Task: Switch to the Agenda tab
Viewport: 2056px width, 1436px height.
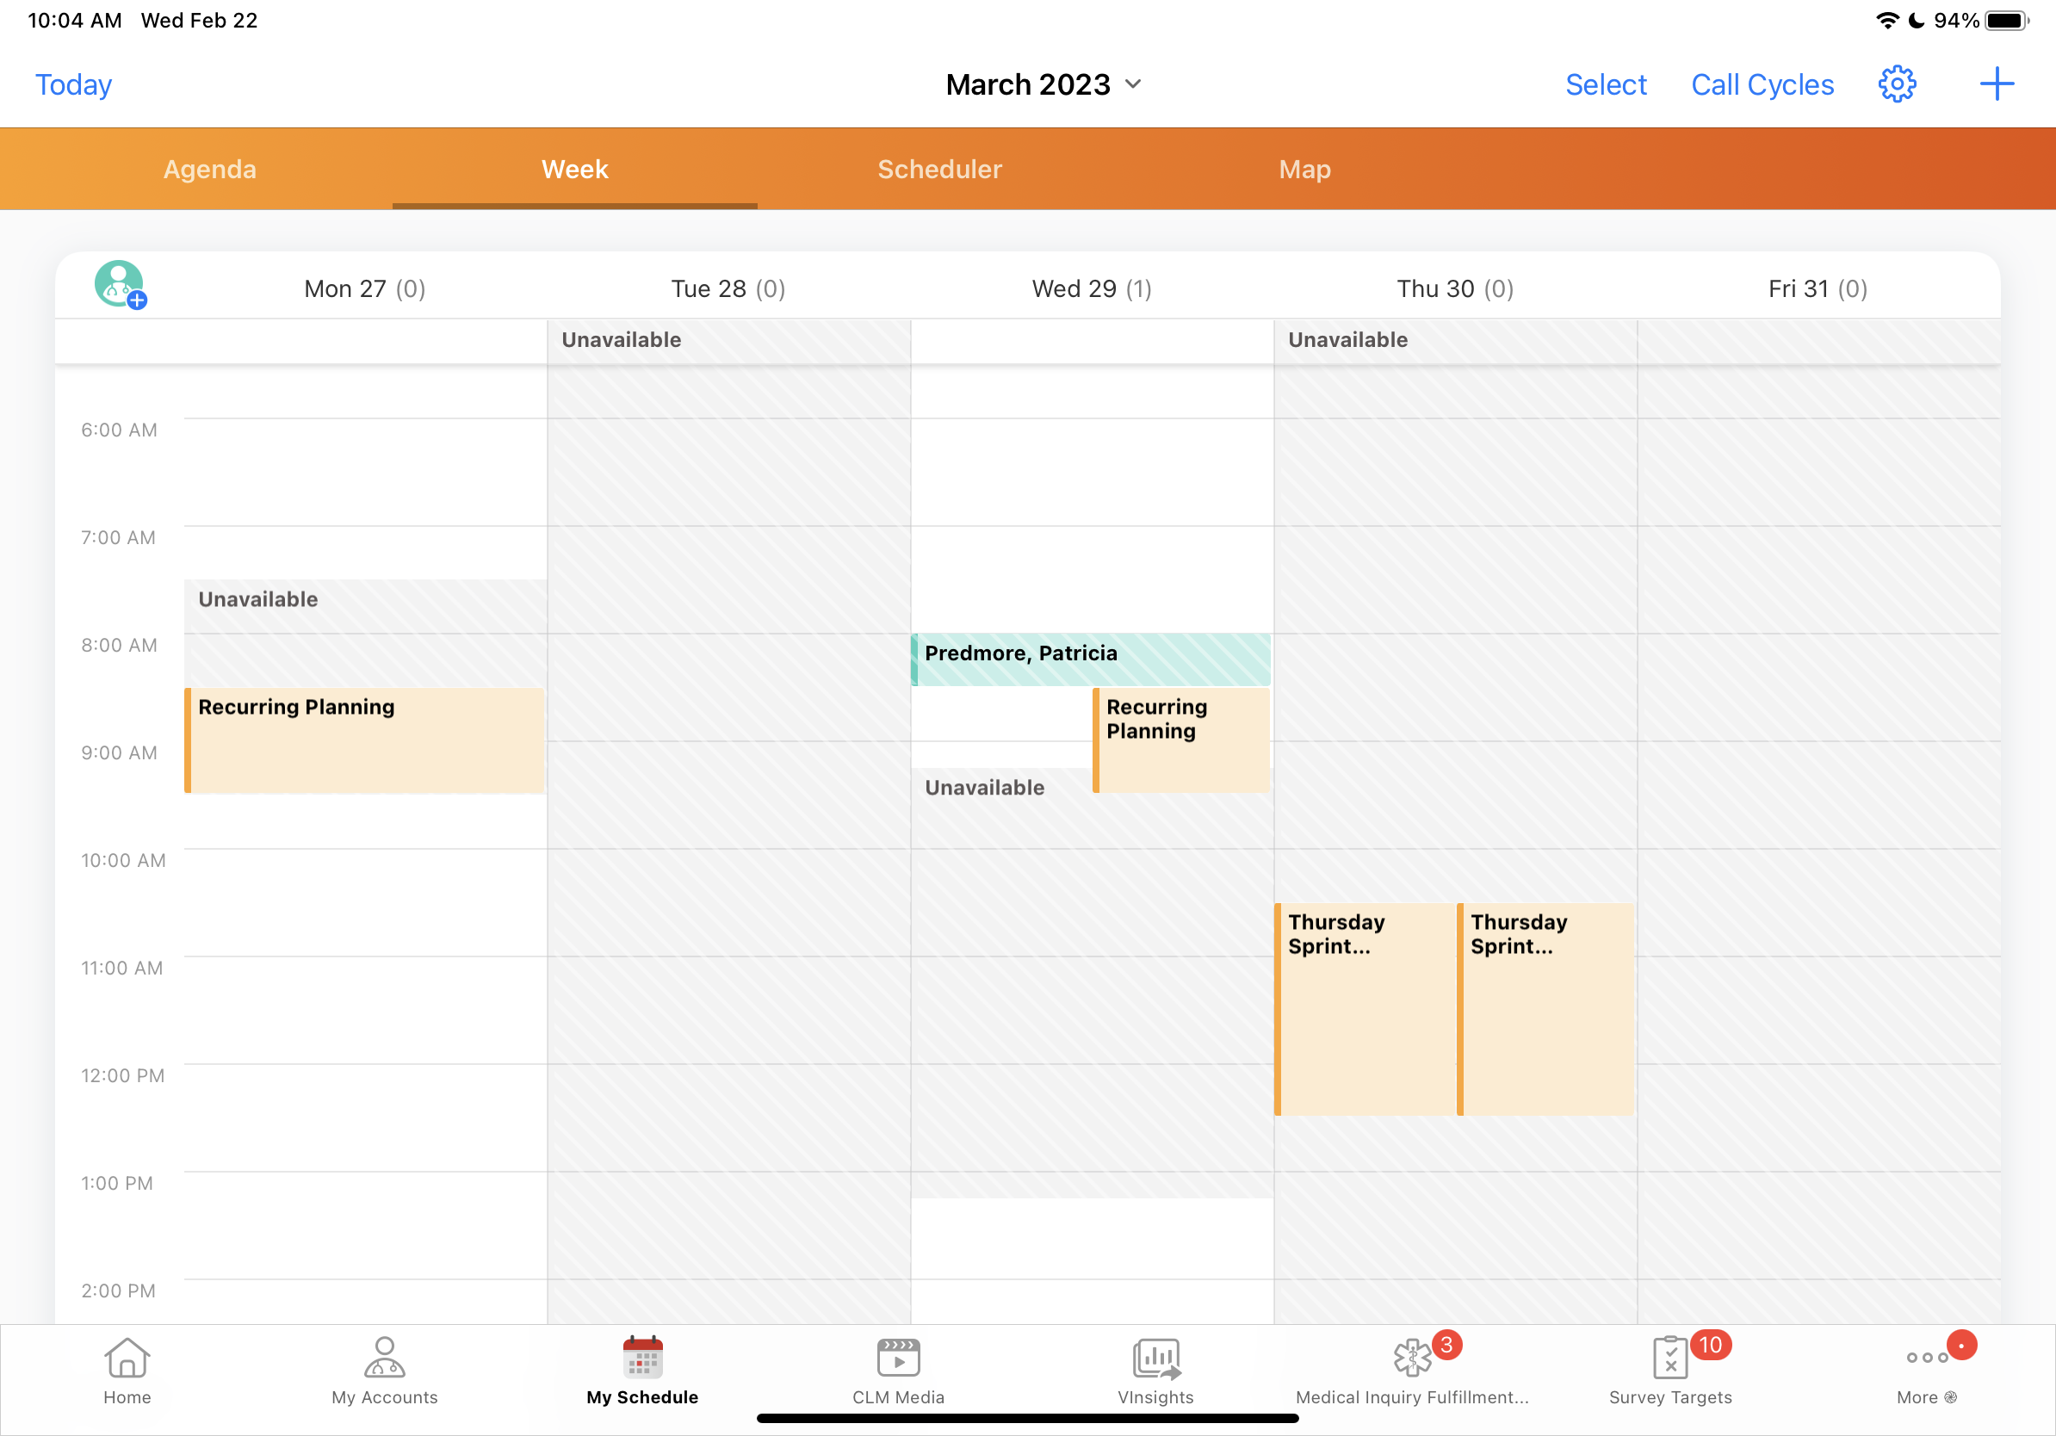Action: (209, 170)
